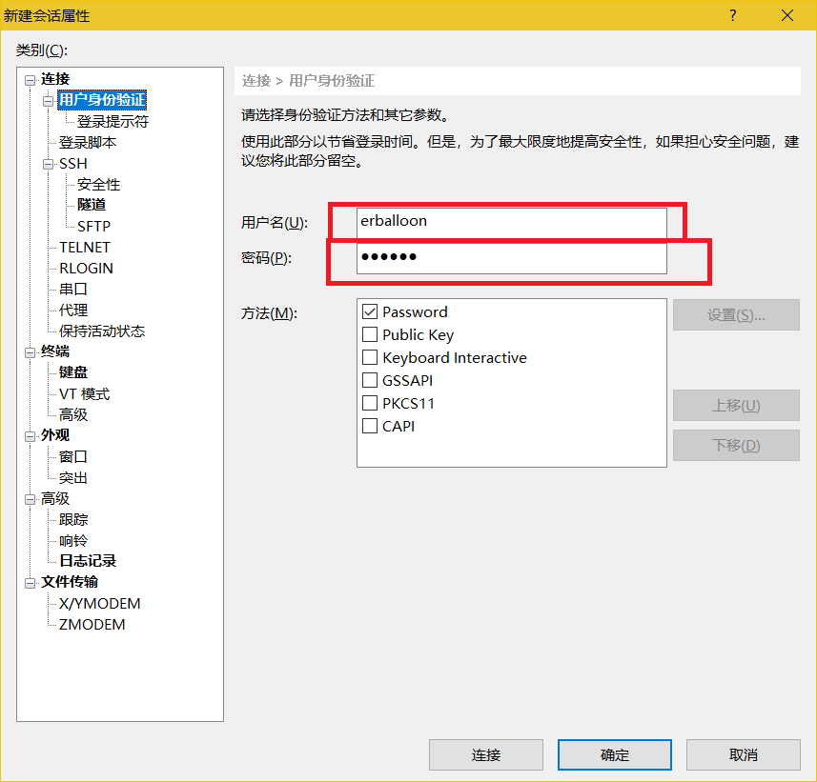Open the SFTP settings item

pos(93,226)
